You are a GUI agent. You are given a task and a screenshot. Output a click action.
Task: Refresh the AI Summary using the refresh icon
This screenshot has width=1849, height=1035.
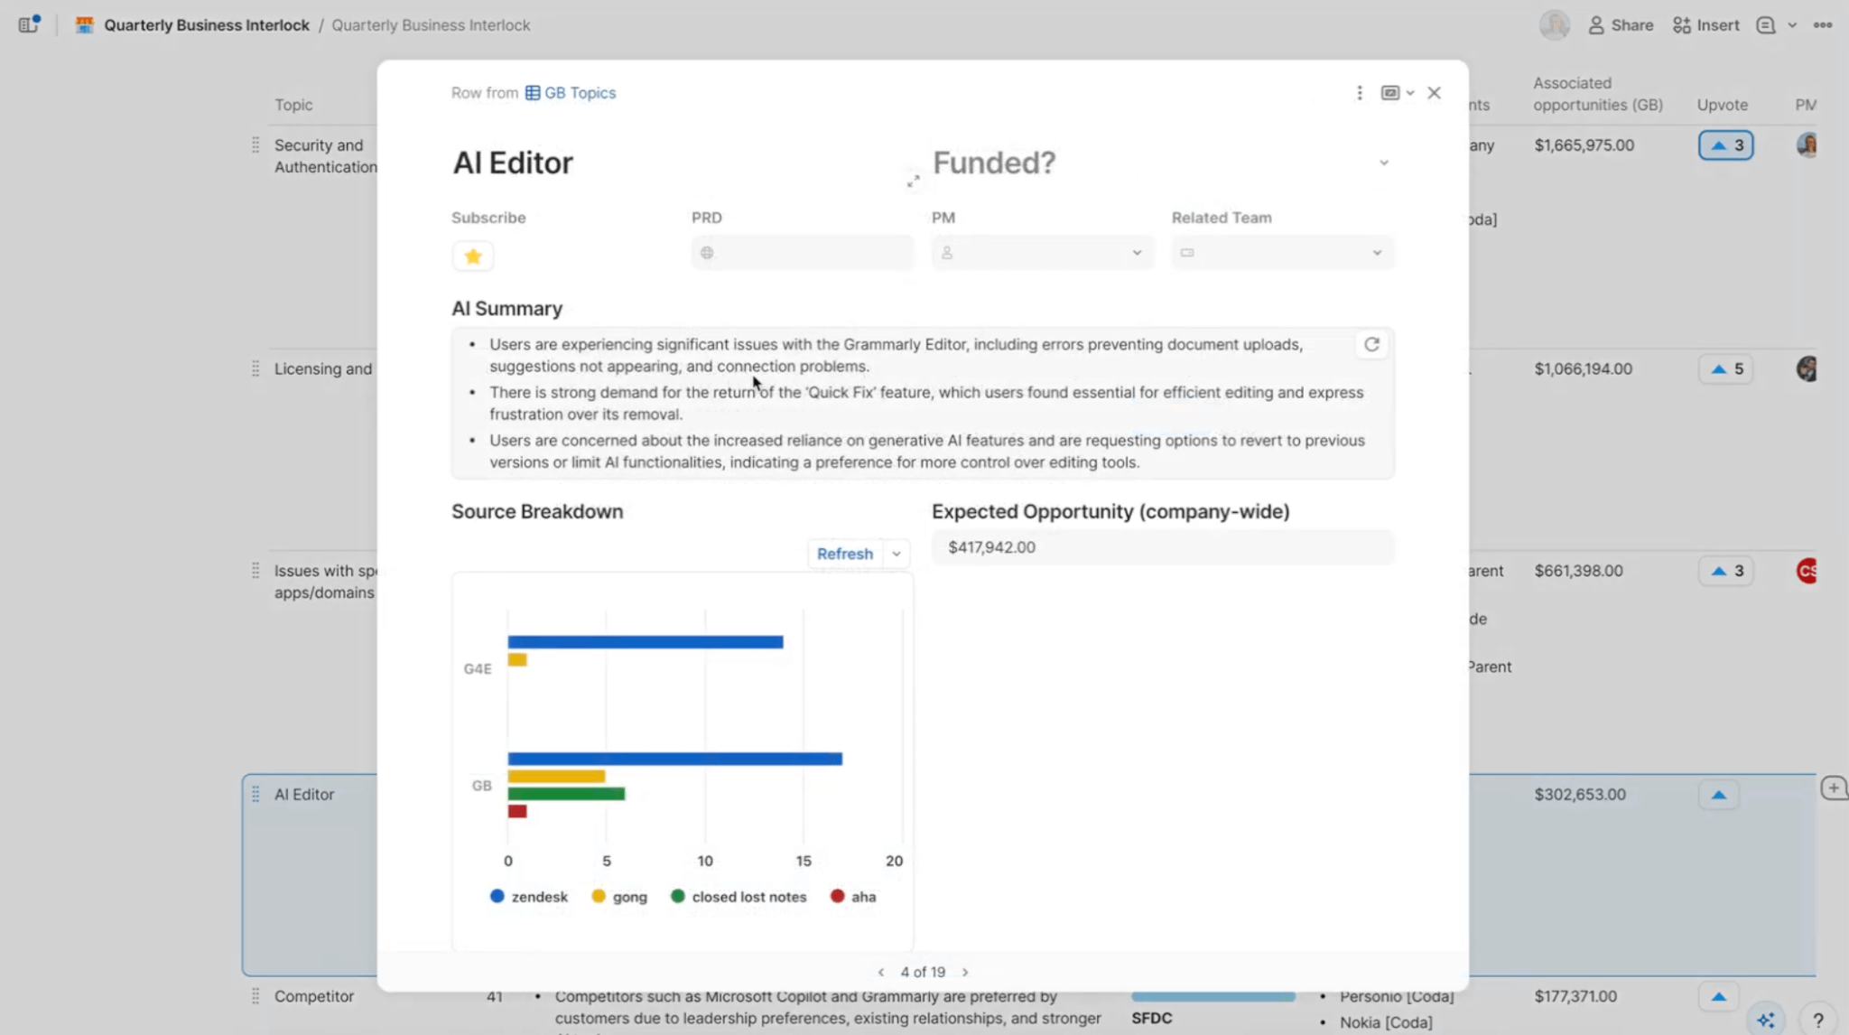(x=1371, y=344)
